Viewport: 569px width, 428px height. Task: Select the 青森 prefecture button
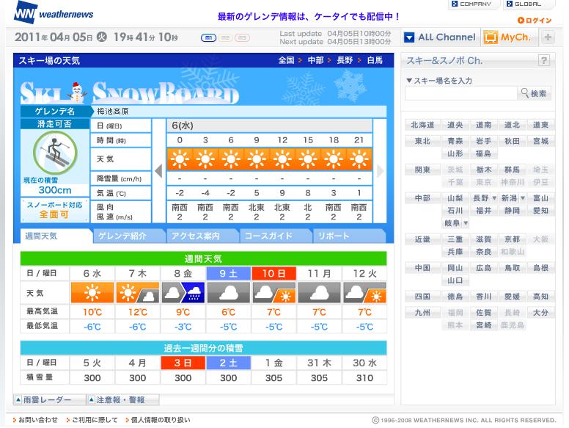coord(455,141)
